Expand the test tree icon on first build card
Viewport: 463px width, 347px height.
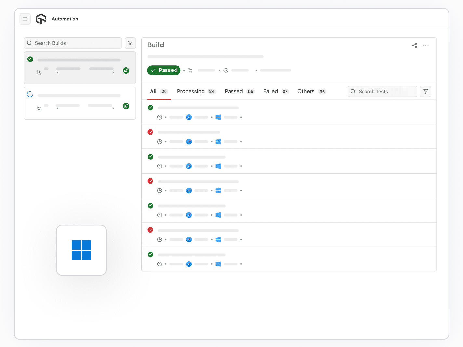coord(39,73)
